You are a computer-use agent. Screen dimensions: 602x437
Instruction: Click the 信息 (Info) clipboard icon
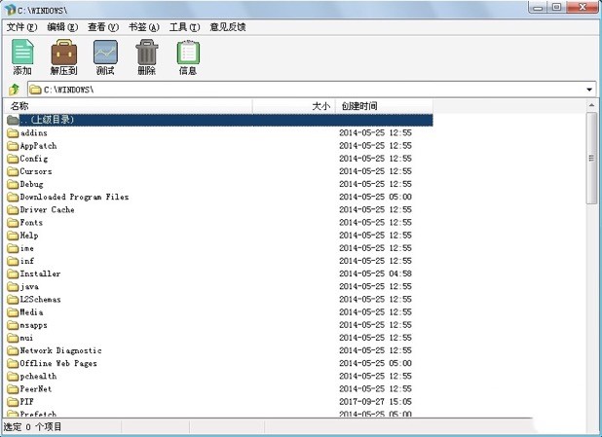tap(188, 52)
